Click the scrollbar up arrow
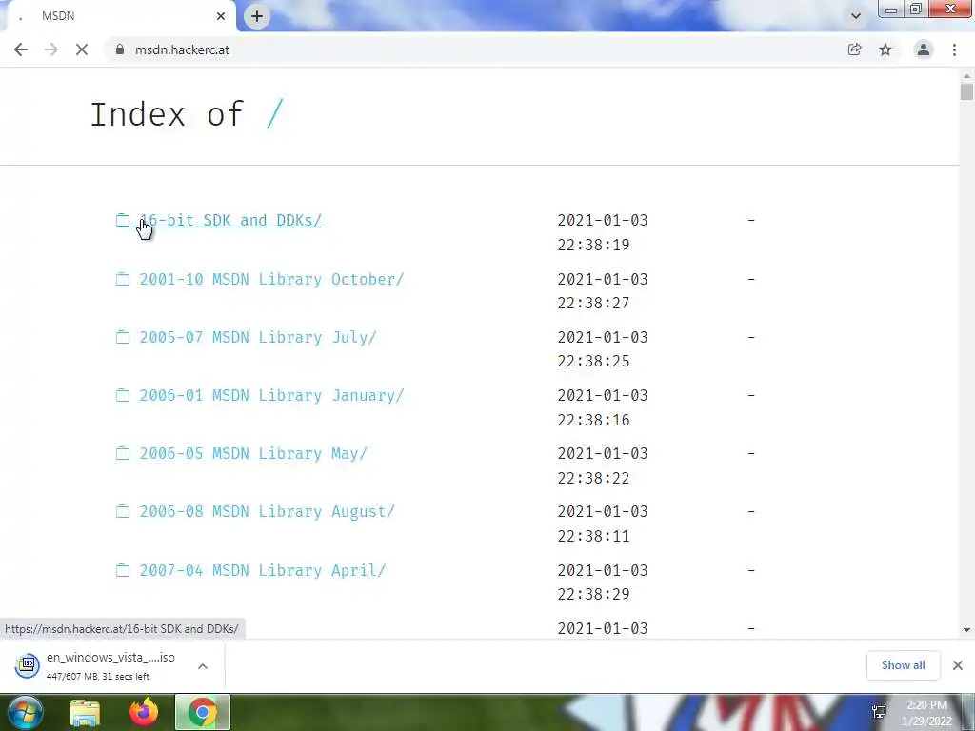The width and height of the screenshot is (975, 731). [x=966, y=76]
